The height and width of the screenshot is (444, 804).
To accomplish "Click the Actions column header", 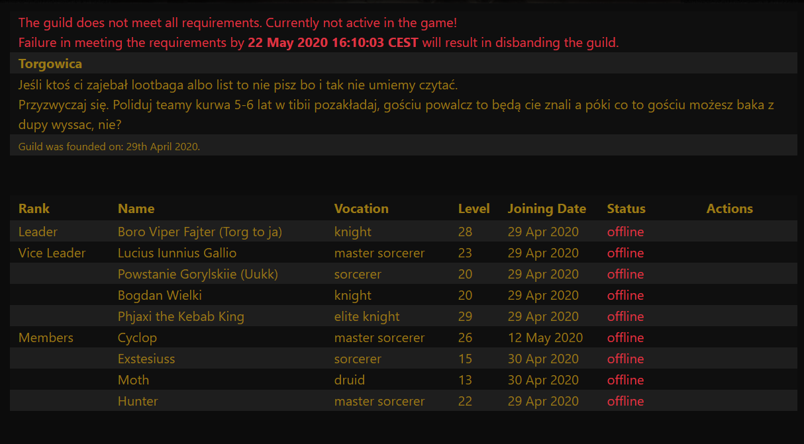I will pos(730,208).
